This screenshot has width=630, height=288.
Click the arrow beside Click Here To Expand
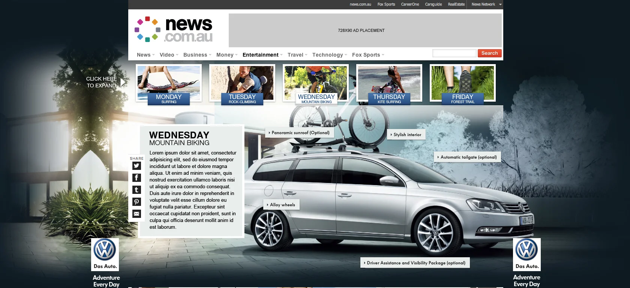tap(123, 82)
